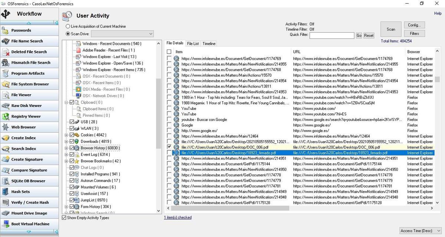The width and height of the screenshot is (445, 237).
Task: Open Deleted File Search icon
Action: (6, 52)
